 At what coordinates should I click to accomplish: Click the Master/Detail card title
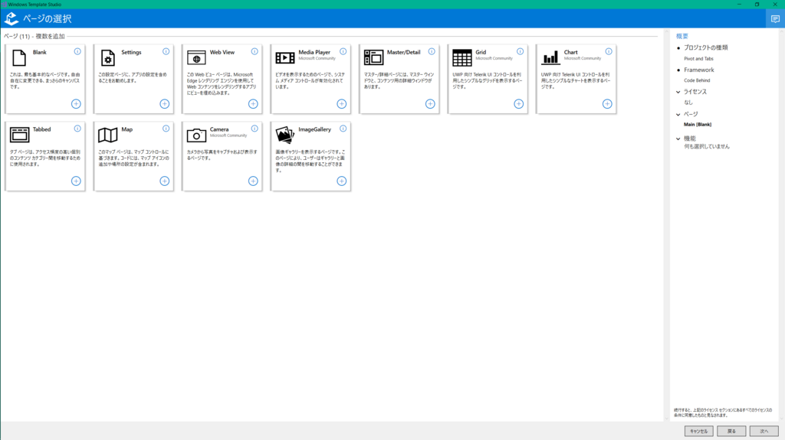[x=403, y=52]
